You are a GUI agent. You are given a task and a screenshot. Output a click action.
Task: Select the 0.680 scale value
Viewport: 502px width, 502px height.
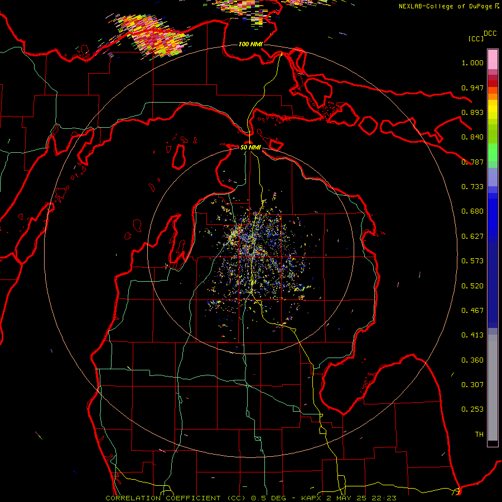pyautogui.click(x=472, y=211)
